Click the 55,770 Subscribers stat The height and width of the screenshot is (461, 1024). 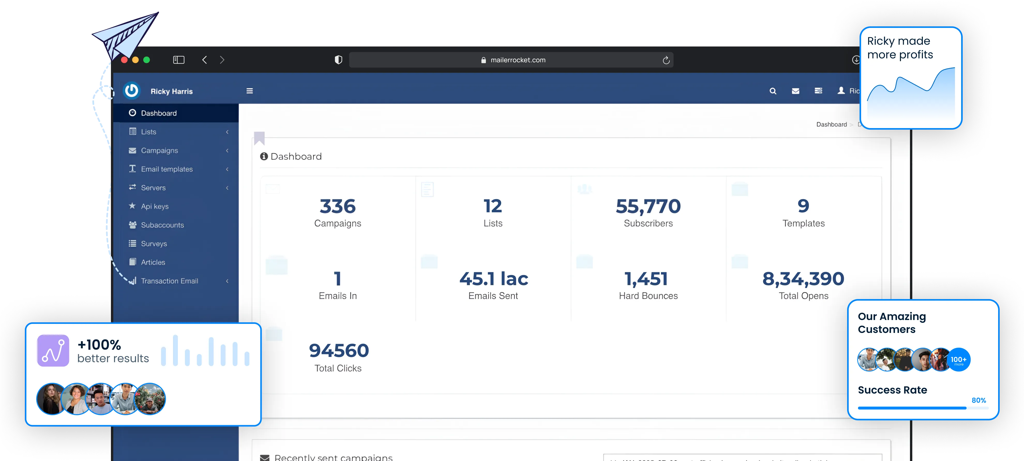point(648,213)
